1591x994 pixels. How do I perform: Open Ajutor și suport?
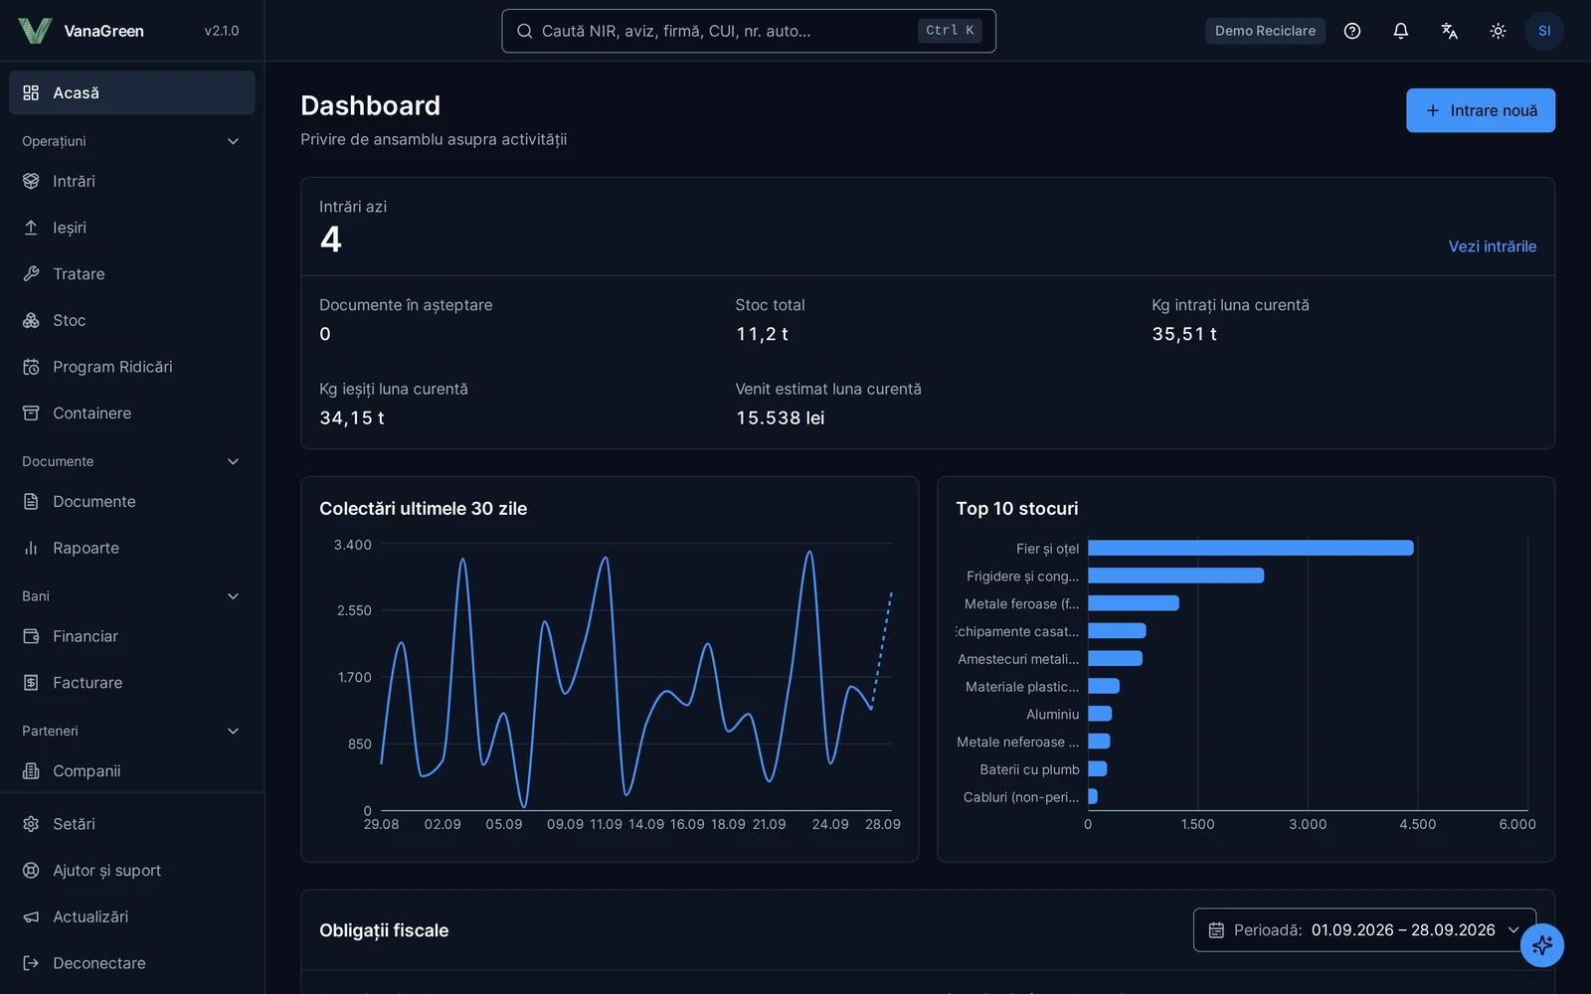(x=132, y=870)
